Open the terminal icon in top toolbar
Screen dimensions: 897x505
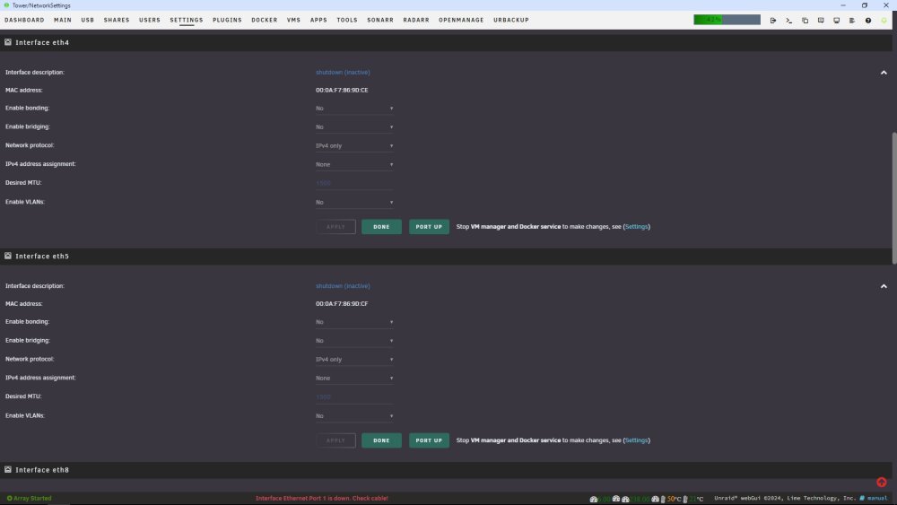[788, 21]
